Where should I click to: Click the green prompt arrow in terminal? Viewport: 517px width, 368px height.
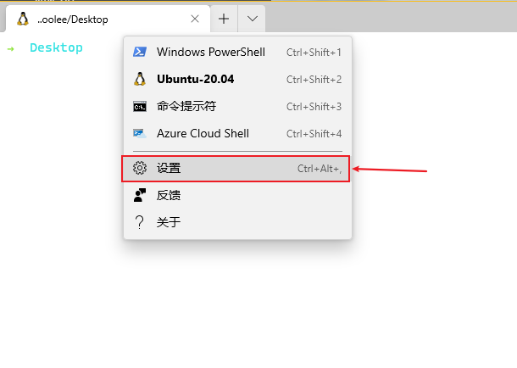coord(10,49)
